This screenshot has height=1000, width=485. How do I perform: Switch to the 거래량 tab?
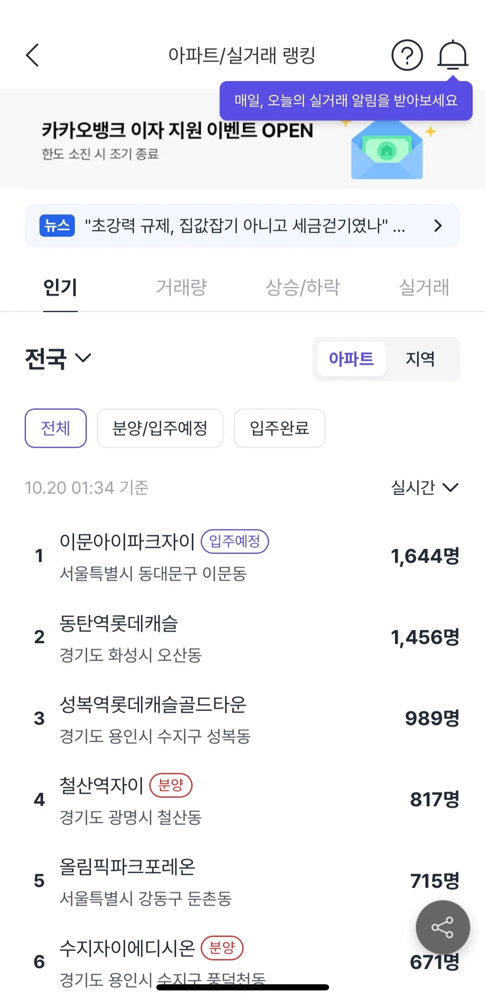point(181,287)
